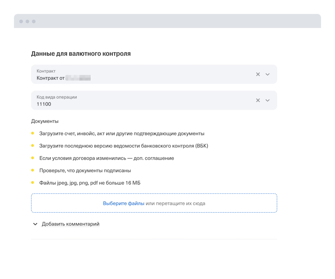335x279 pixels.
Task: Click the Документы section label
Action: click(45, 121)
